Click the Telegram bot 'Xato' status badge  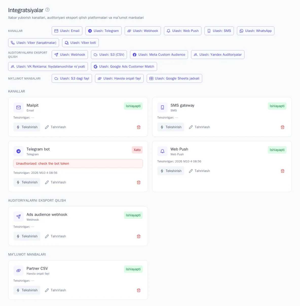click(137, 150)
